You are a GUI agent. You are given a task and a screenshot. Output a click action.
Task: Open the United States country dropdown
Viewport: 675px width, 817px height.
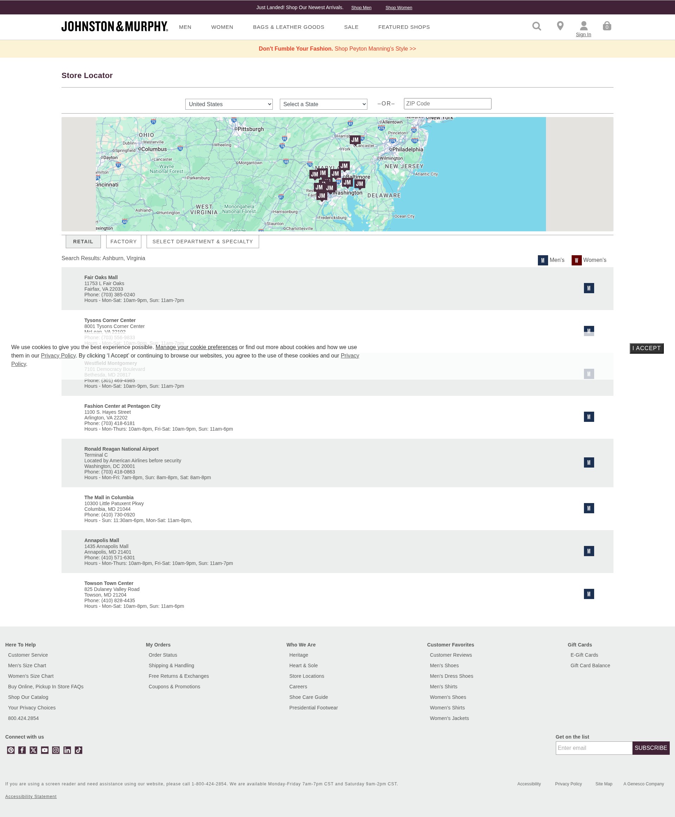(x=229, y=104)
